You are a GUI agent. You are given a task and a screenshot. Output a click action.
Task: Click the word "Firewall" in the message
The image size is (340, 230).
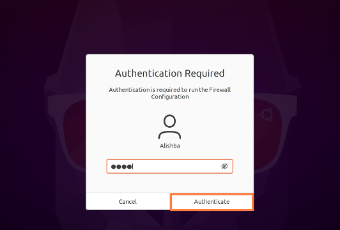[220, 89]
